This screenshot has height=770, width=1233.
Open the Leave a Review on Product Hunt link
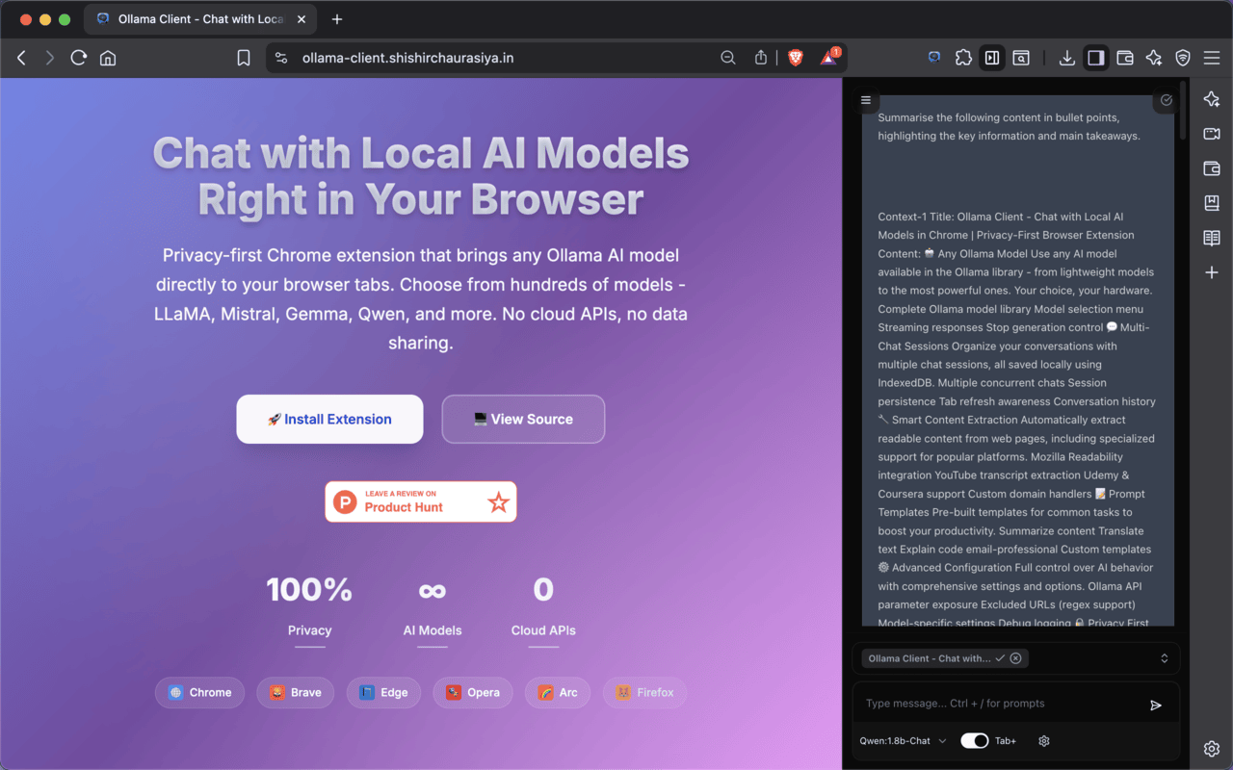tap(421, 501)
